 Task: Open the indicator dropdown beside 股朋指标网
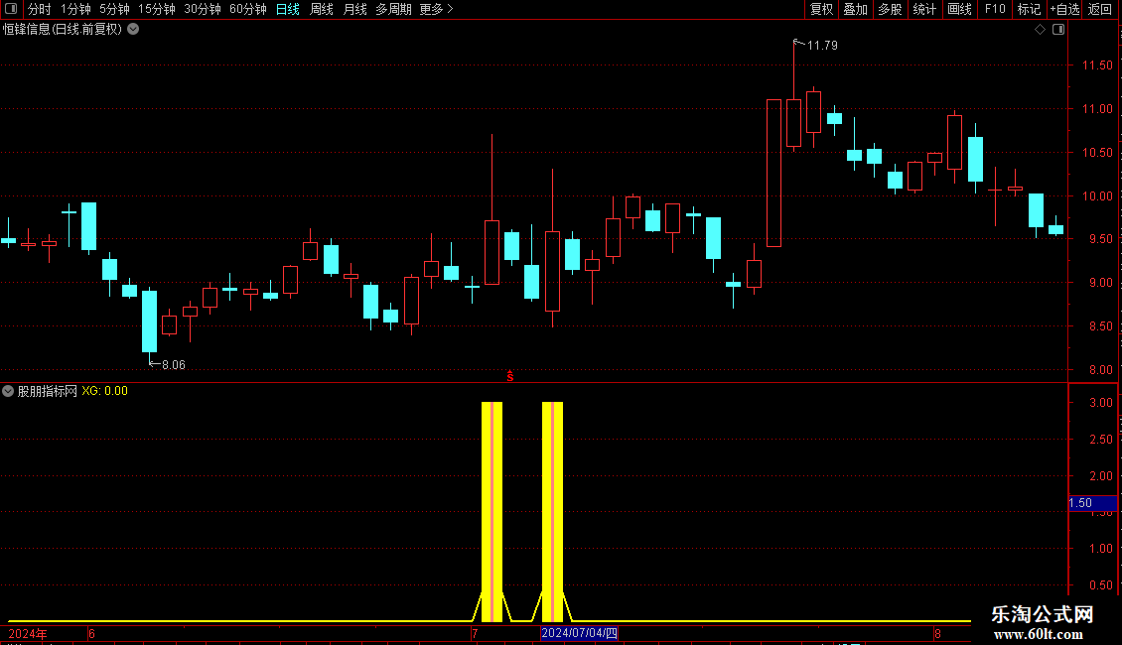[x=8, y=391]
